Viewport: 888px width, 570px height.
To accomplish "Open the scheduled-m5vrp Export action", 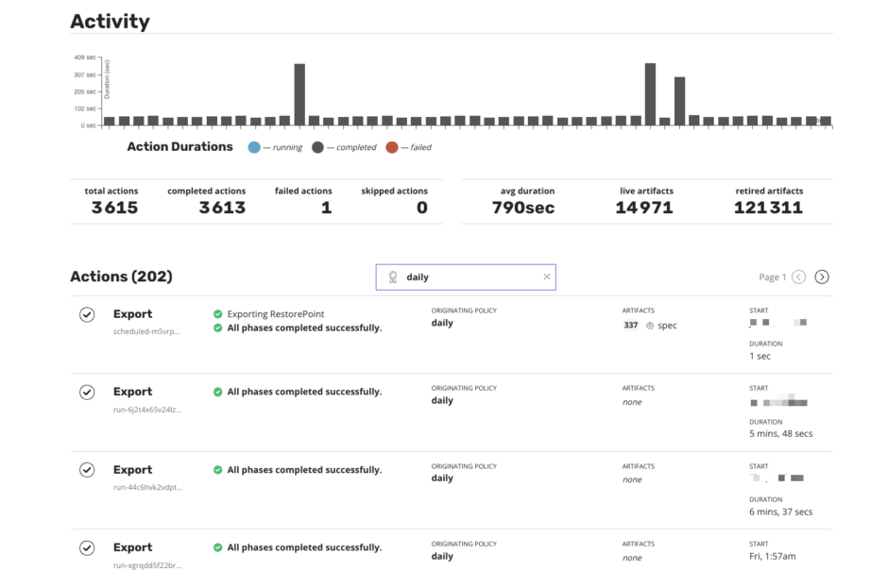I will (x=132, y=314).
